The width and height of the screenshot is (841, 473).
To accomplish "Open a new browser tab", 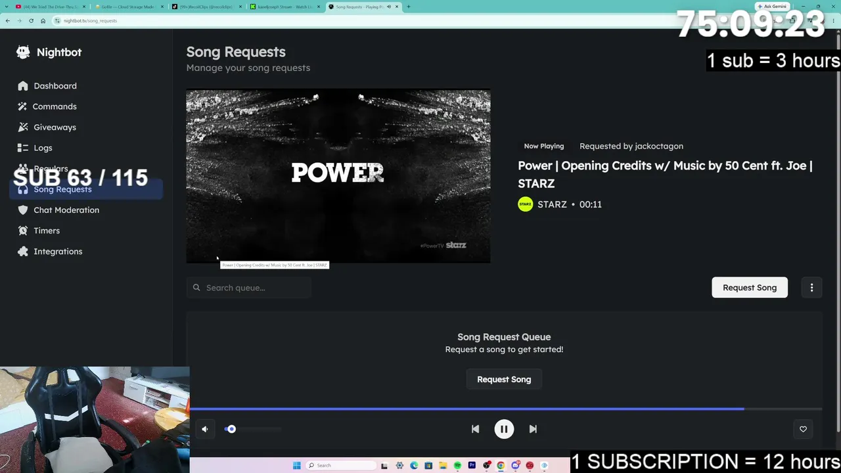I will [x=408, y=7].
